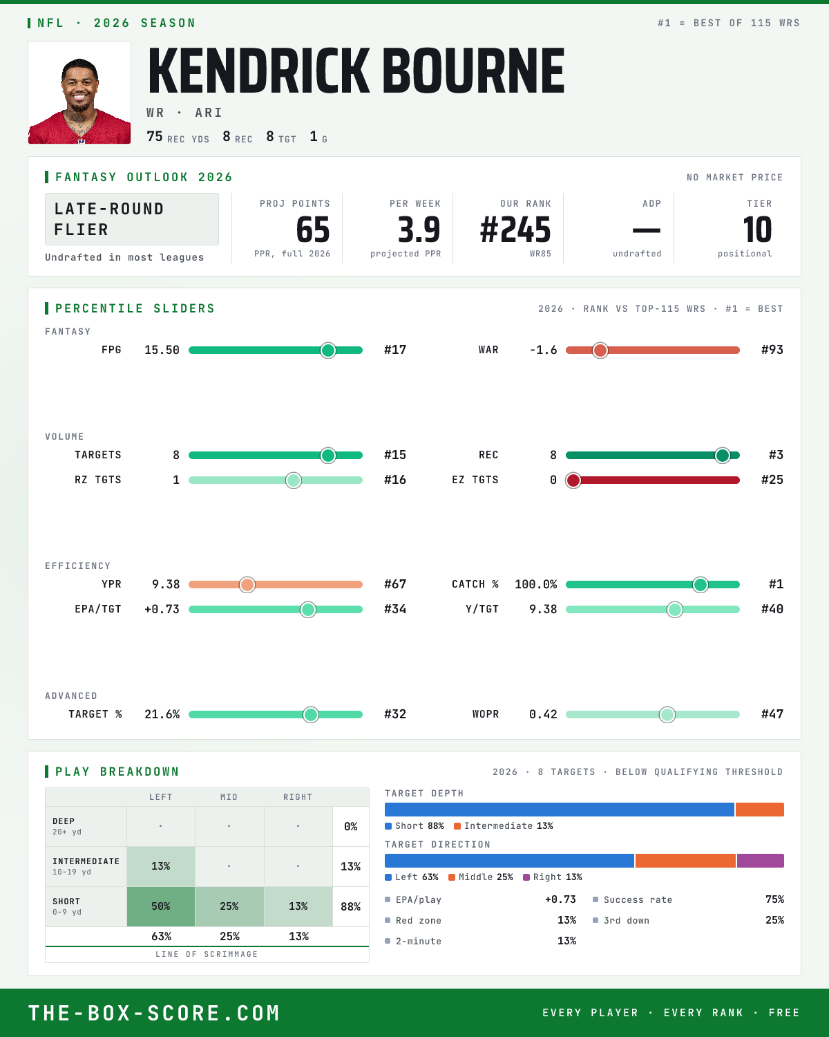Click the blue Short legend swatch
The image size is (829, 1037).
pos(388,826)
